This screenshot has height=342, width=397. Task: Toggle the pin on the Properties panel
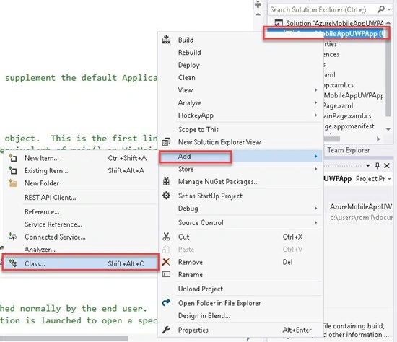(378, 165)
